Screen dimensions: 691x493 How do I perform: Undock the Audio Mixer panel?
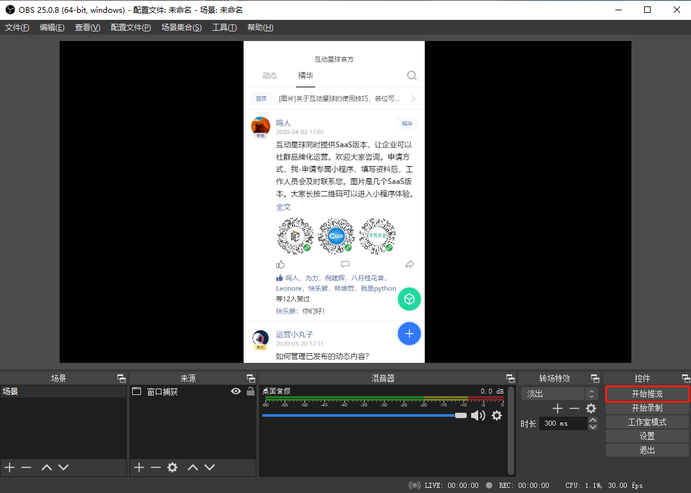click(x=510, y=378)
